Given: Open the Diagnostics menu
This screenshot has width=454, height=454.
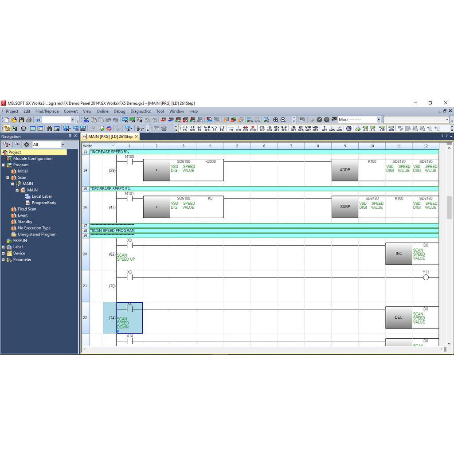Looking at the screenshot, I should pos(141,111).
